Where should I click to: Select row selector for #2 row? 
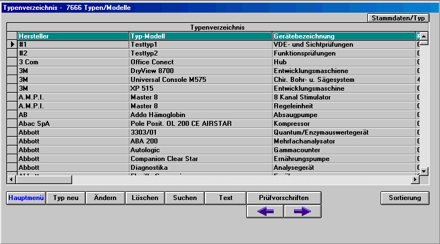tap(12, 53)
